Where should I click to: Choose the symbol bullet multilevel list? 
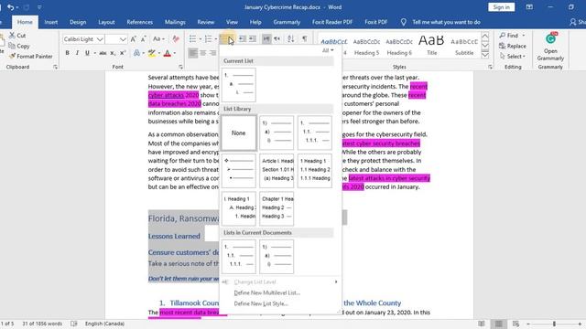(x=238, y=171)
